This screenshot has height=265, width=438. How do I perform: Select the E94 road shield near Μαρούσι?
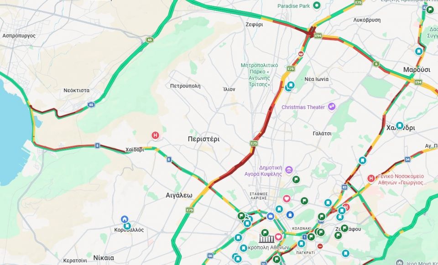(x=418, y=82)
